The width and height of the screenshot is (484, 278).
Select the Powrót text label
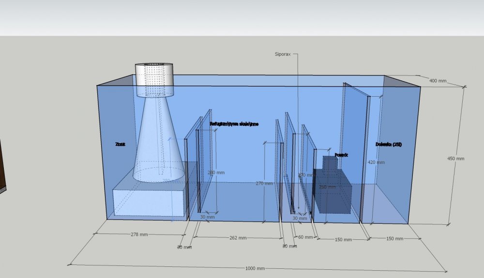coord(341,155)
